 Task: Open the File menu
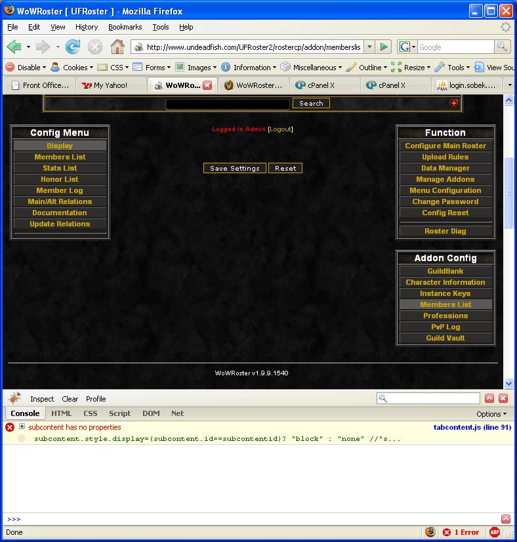pos(12,27)
